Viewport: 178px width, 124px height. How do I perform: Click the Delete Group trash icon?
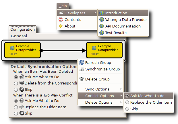82,79
